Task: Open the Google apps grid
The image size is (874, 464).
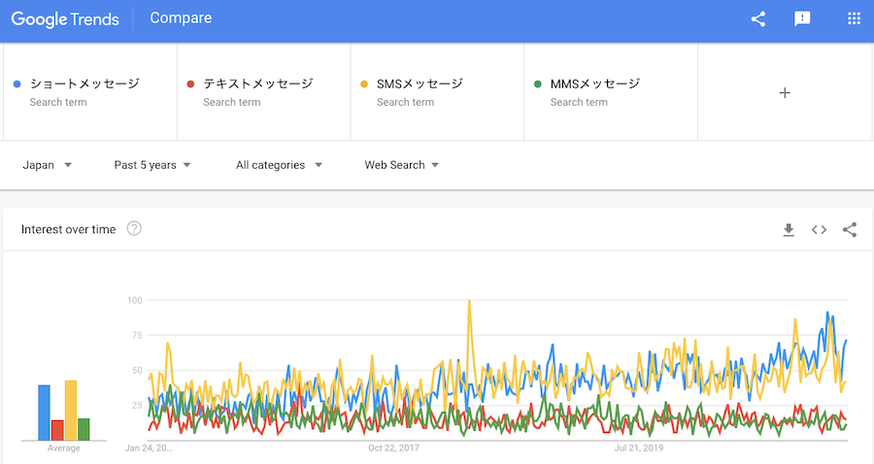Action: coord(855,18)
